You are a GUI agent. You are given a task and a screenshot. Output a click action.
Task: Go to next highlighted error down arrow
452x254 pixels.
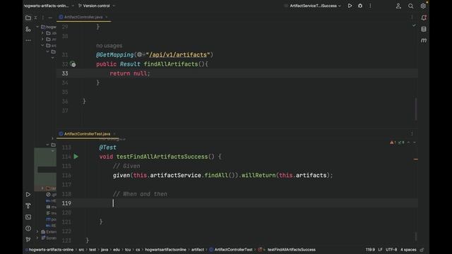415,143
